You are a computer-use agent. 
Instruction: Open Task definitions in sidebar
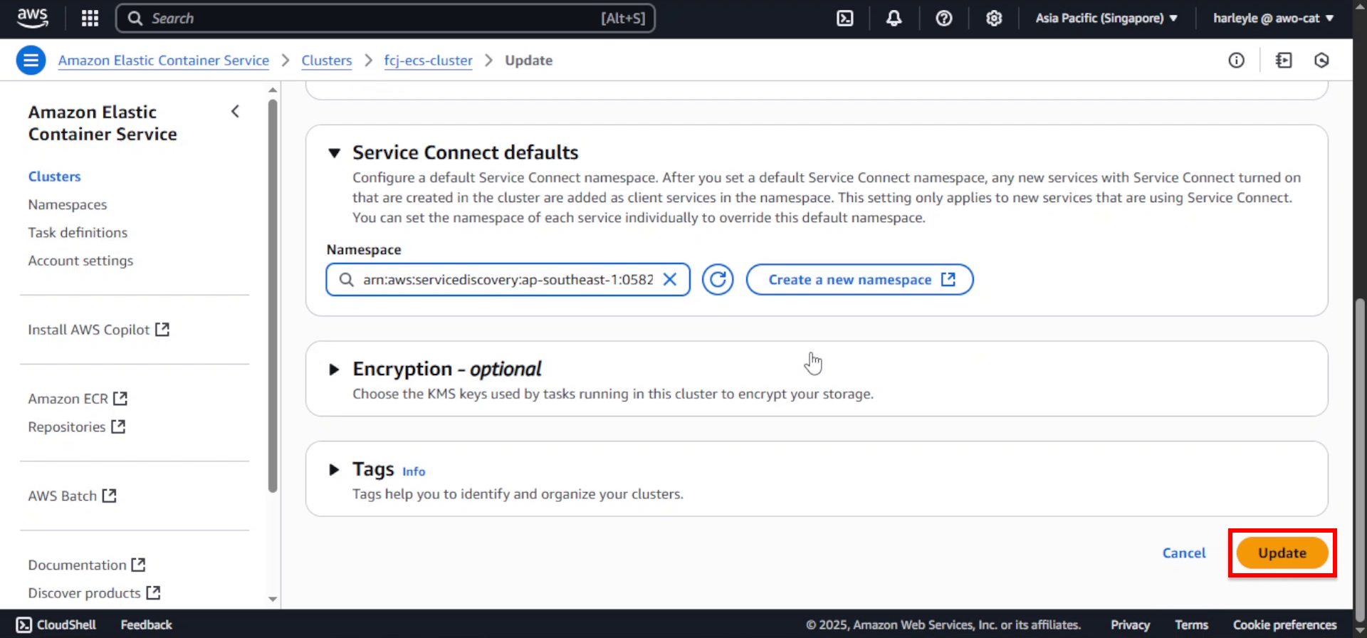(78, 233)
